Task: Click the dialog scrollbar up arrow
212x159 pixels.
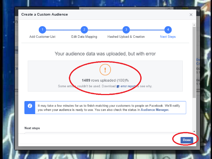Action: (x=194, y=25)
